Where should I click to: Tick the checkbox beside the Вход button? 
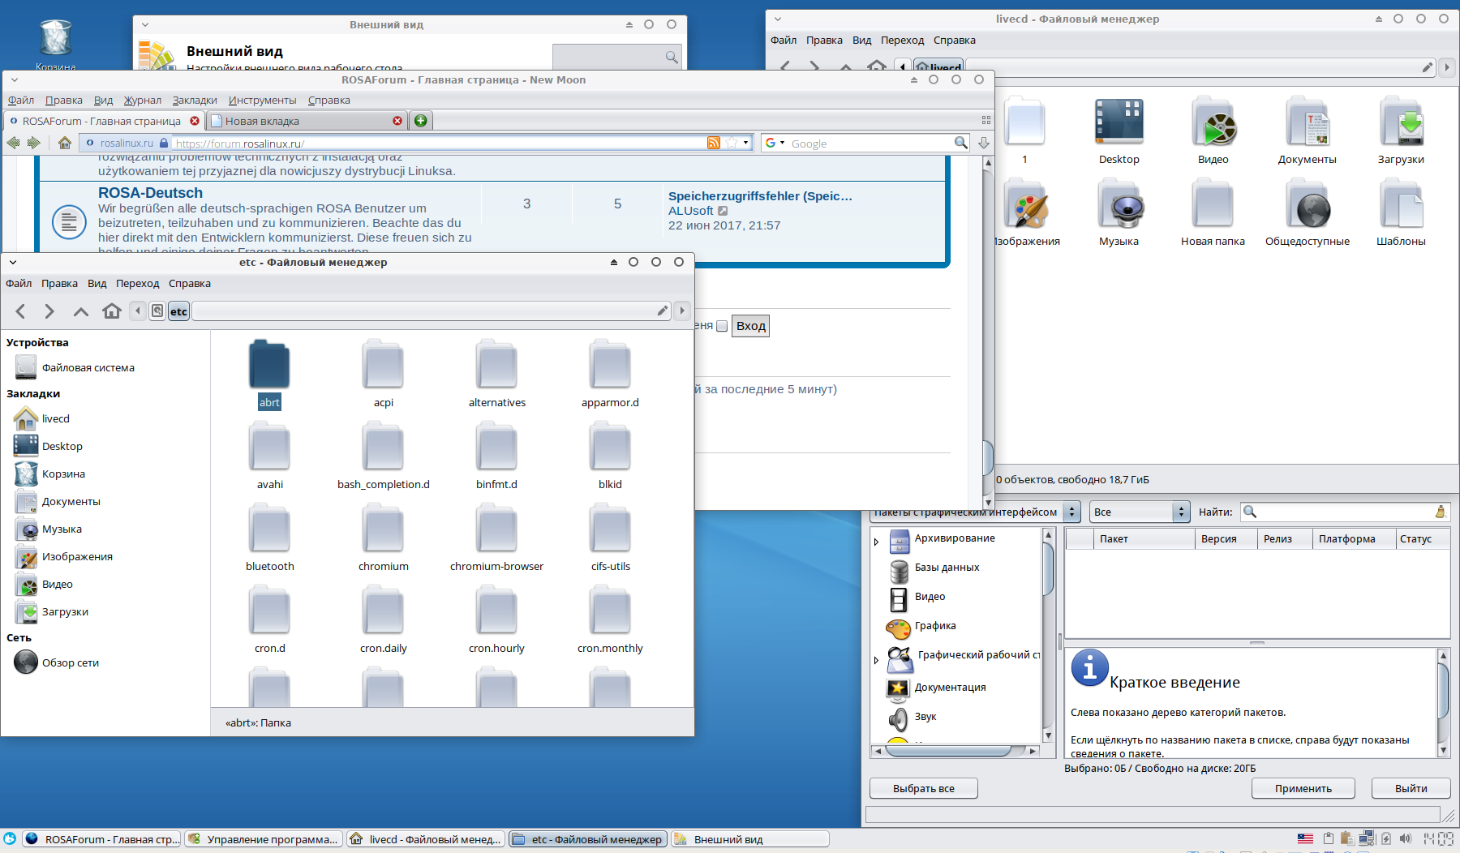pyautogui.click(x=722, y=326)
